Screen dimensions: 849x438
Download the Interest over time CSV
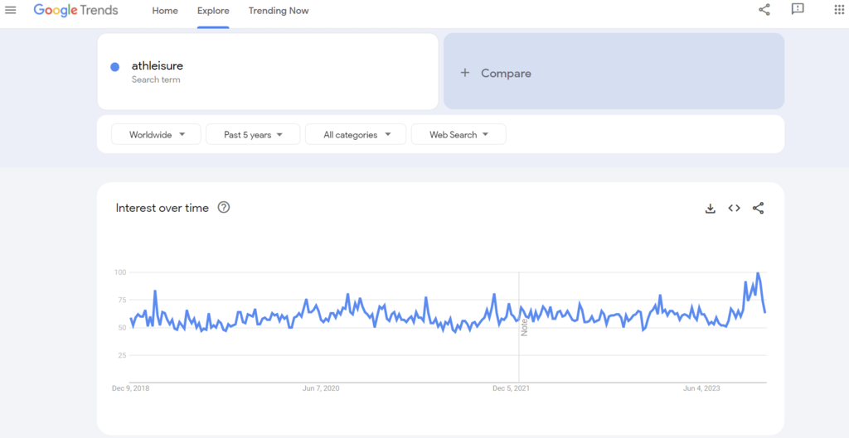tap(711, 209)
